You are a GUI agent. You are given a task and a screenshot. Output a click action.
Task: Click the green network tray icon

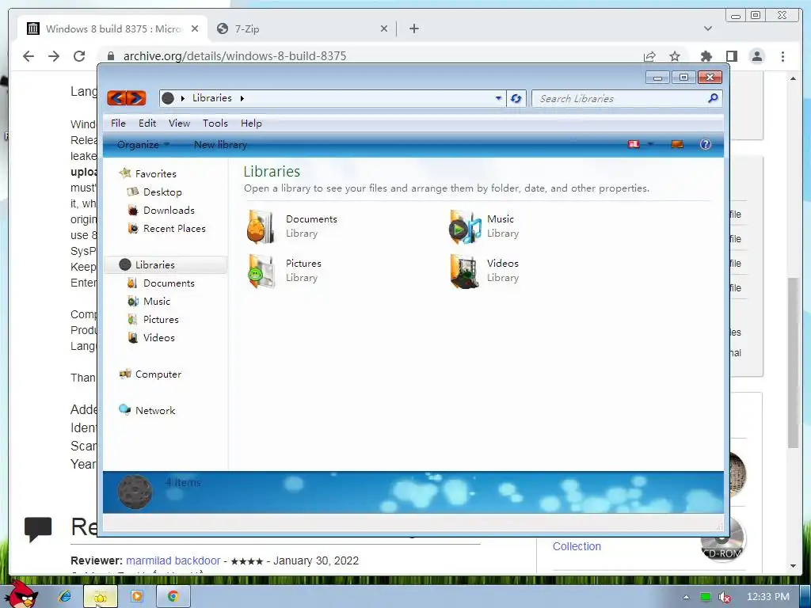(x=706, y=597)
